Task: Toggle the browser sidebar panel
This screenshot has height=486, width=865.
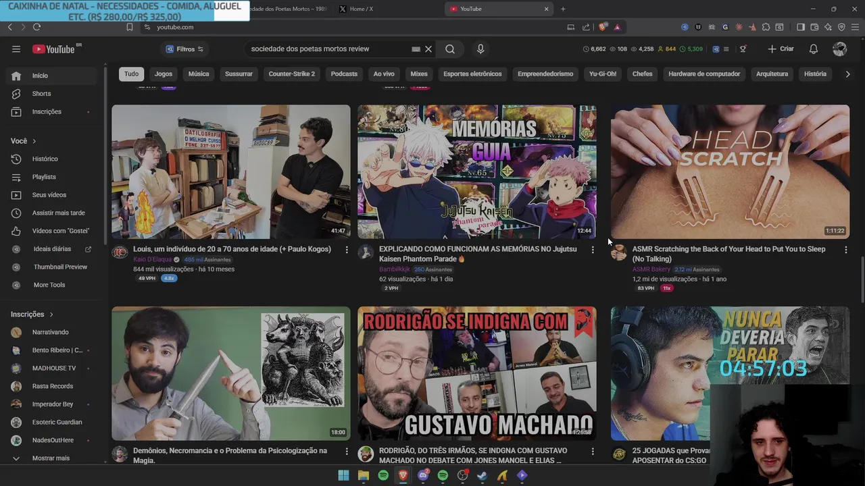Action: [x=801, y=27]
